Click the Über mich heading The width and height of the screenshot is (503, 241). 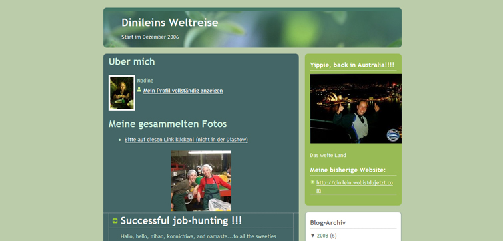click(131, 61)
